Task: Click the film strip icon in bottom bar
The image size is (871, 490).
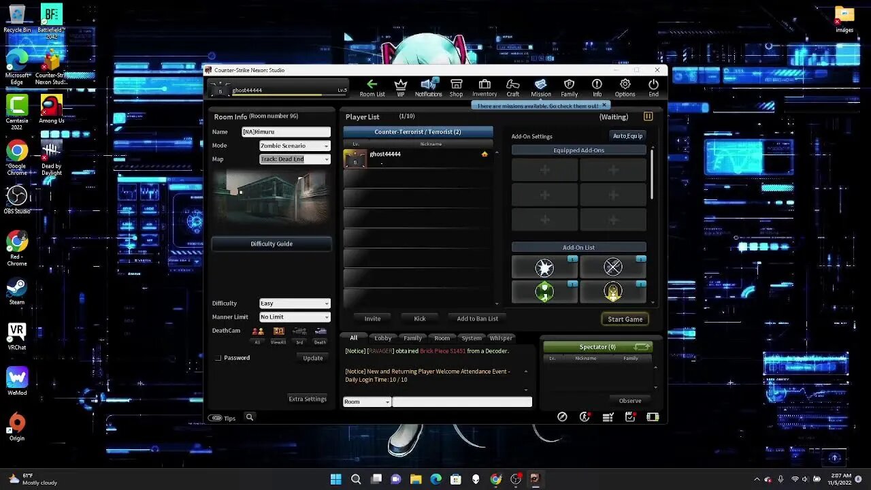Action: [653, 417]
